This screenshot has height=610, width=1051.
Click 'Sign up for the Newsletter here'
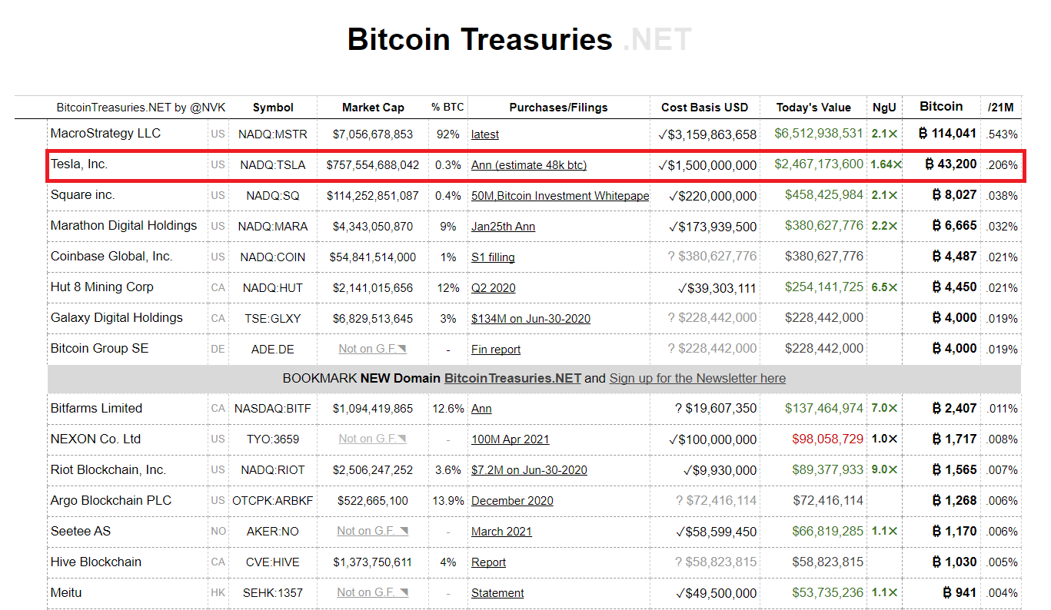click(697, 378)
